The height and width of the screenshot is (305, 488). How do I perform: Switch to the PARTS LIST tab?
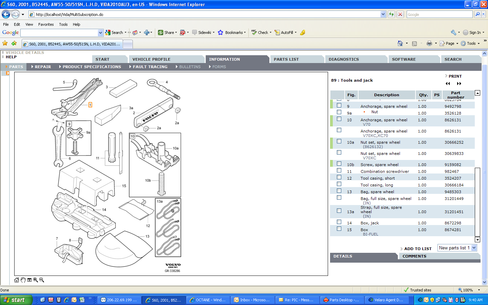pos(286,59)
